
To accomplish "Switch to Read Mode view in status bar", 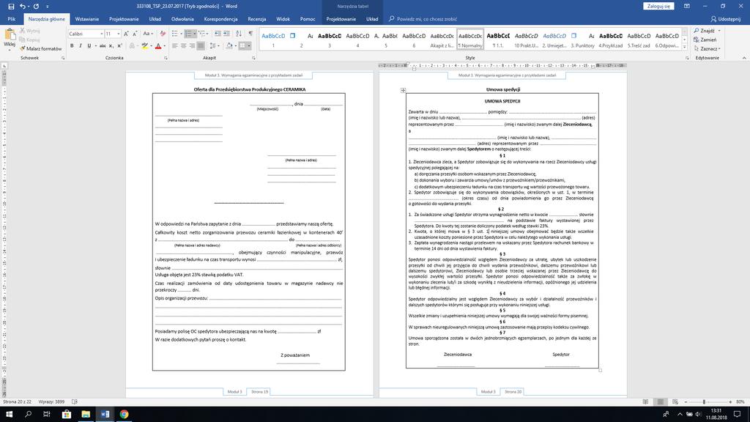I will (x=646, y=402).
